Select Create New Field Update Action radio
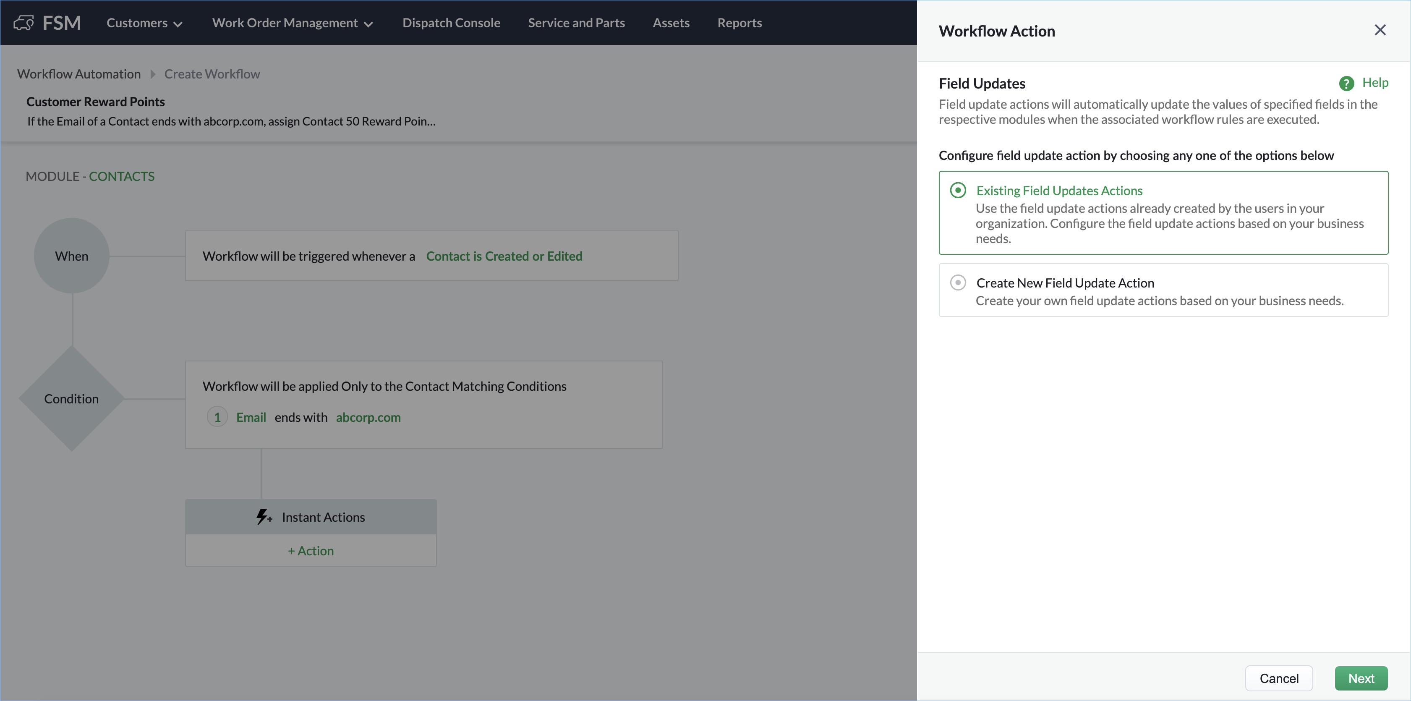 point(957,282)
